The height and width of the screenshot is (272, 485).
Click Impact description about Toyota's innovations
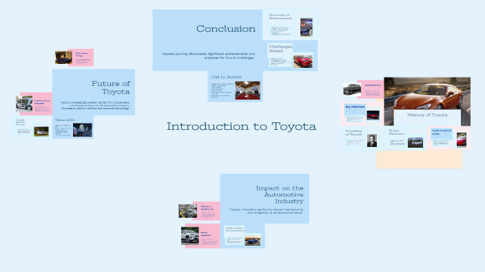[267, 212]
